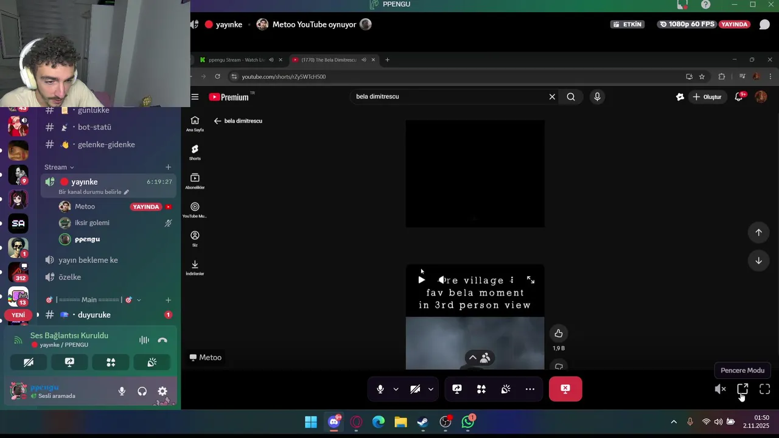Add channel with plus next to Stream category
Viewport: 779px width, 438px height.
[x=169, y=167]
